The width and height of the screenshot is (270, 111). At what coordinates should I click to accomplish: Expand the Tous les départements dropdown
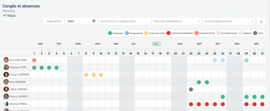tap(229, 21)
